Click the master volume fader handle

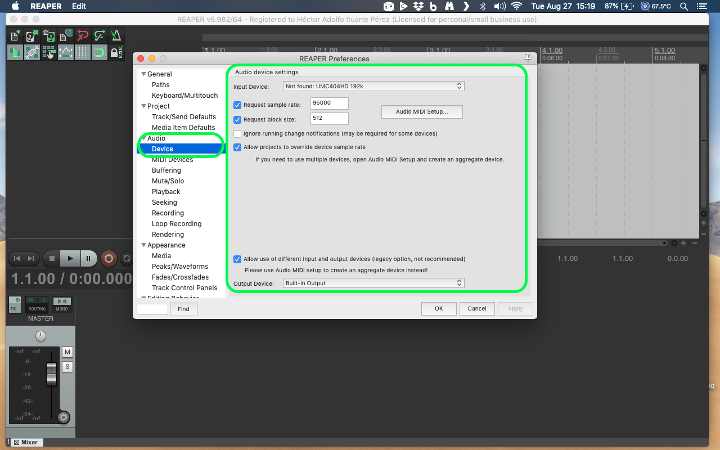point(51,373)
